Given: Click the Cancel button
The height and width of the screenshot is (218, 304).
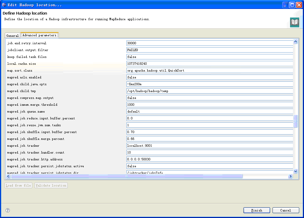Looking at the screenshot, I should [286, 210].
